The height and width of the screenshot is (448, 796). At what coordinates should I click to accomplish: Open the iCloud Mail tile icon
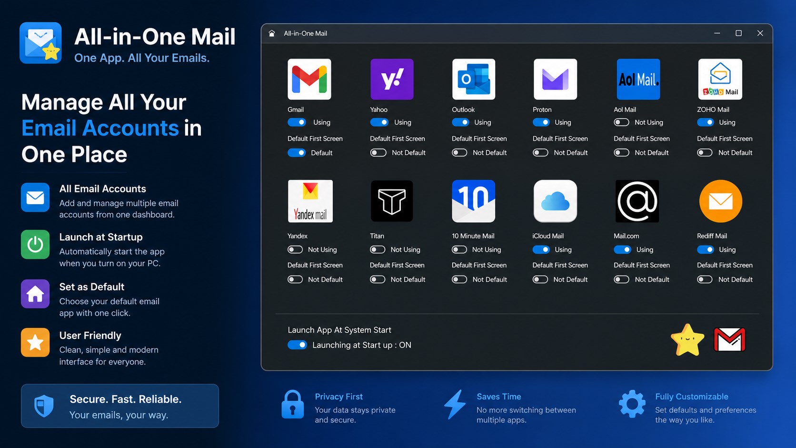(x=555, y=201)
